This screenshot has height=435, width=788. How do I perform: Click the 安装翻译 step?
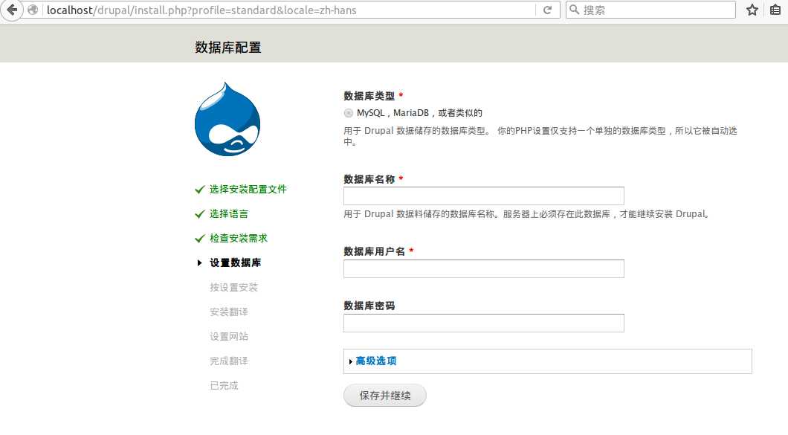click(229, 312)
